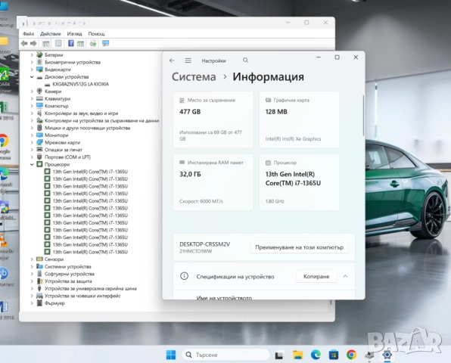Click the Копиране button
451x363 pixels.
pos(316,277)
